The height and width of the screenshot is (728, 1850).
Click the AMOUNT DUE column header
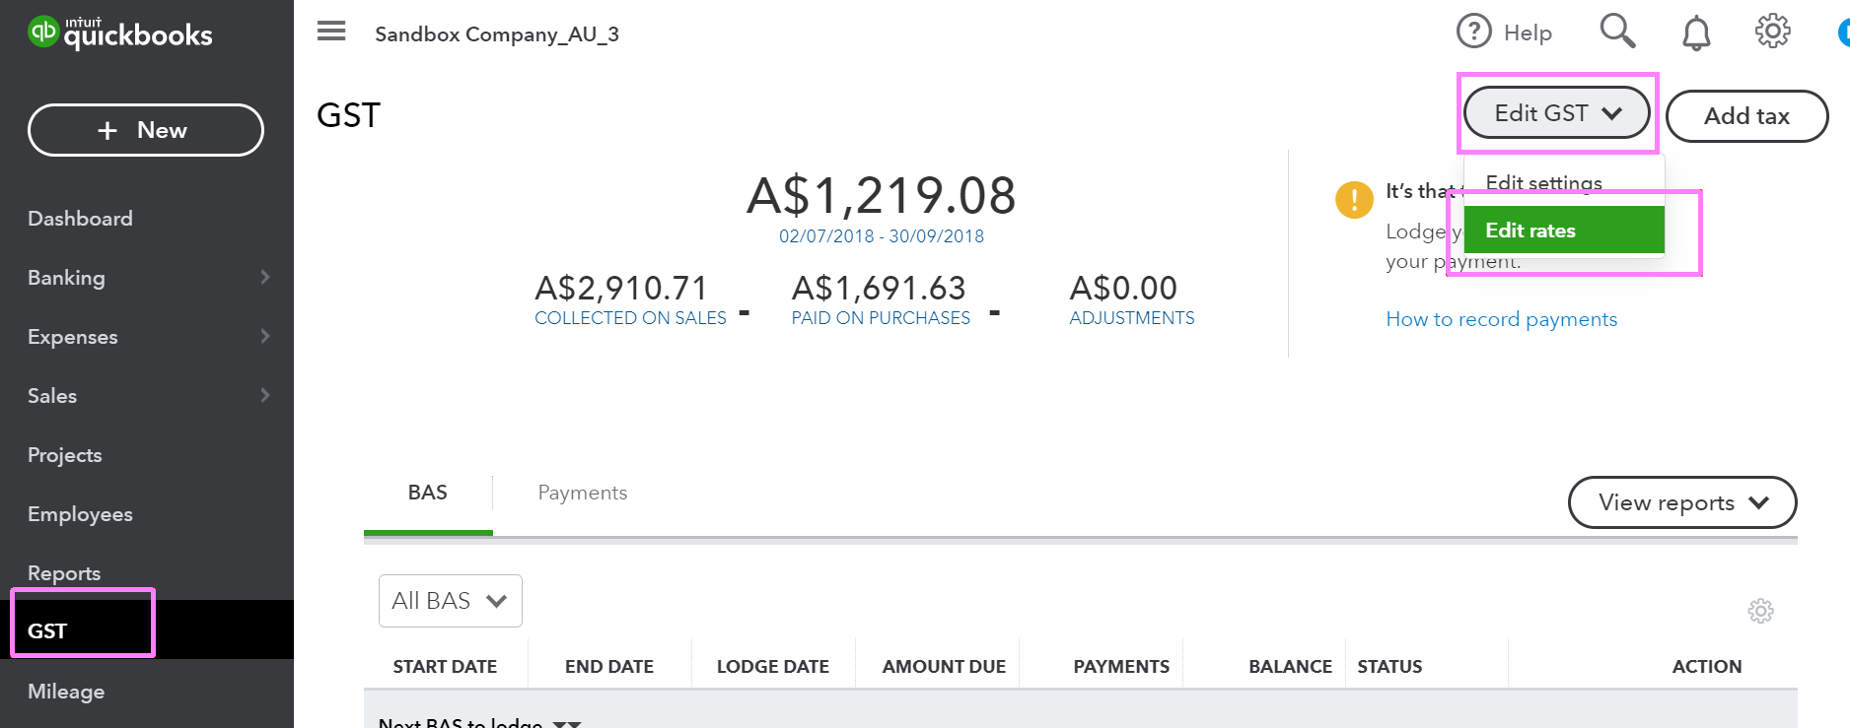pos(944,667)
